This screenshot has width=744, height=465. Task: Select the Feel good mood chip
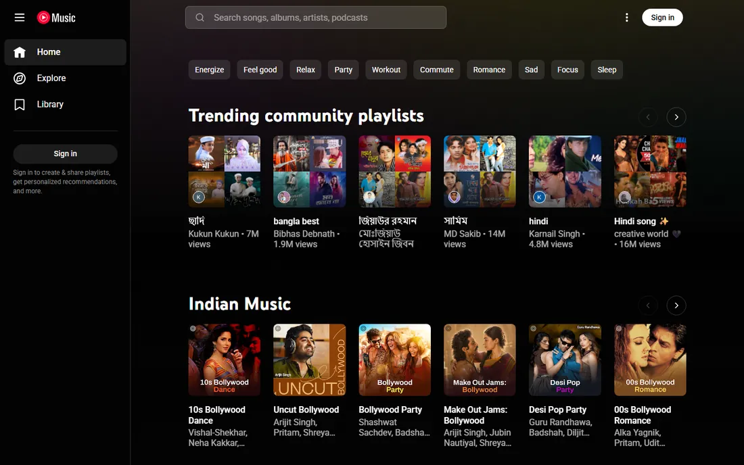[x=260, y=70]
